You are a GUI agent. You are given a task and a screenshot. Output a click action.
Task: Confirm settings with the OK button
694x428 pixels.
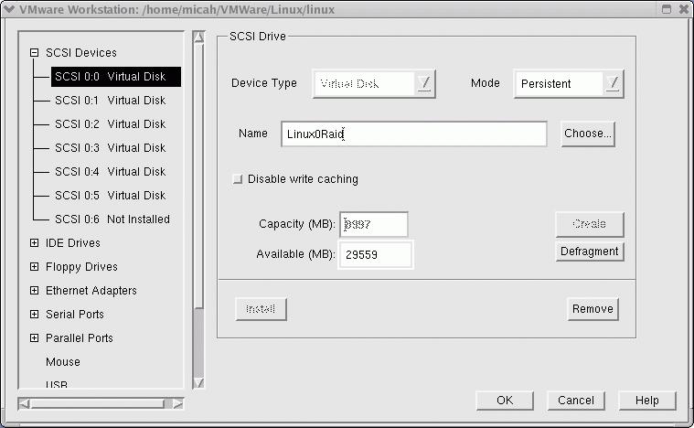click(x=505, y=401)
